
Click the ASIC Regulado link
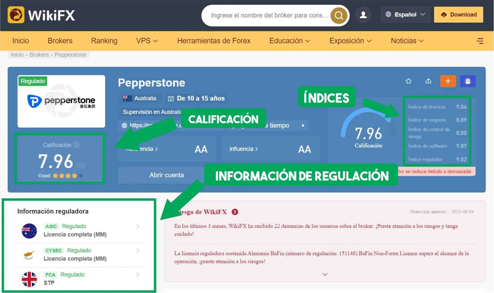click(x=74, y=226)
